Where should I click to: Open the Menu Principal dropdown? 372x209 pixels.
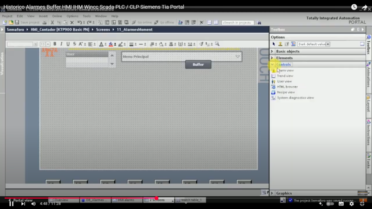pyautogui.click(x=238, y=57)
